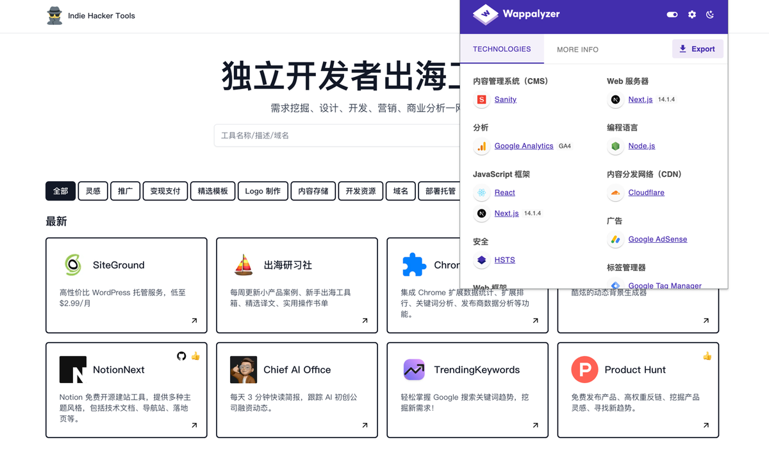This screenshot has width=769, height=451.
Task: Open the React link
Action: point(504,192)
